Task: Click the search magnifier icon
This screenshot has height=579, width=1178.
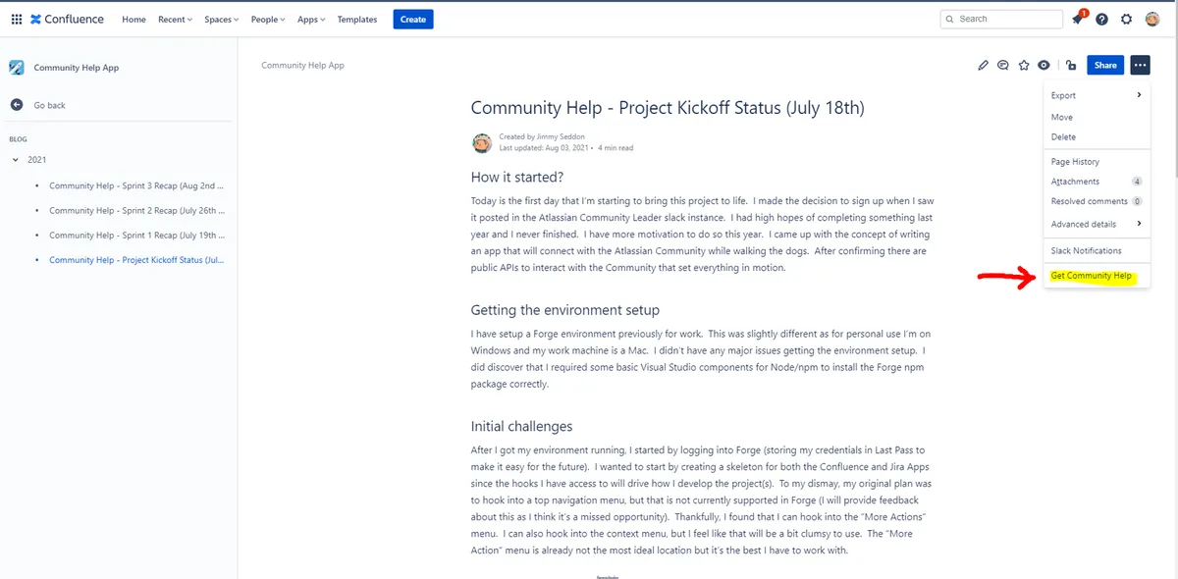Action: [950, 19]
